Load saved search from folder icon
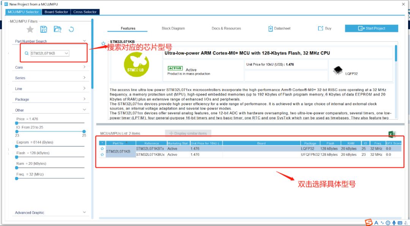 pyautogui.click(x=58, y=29)
